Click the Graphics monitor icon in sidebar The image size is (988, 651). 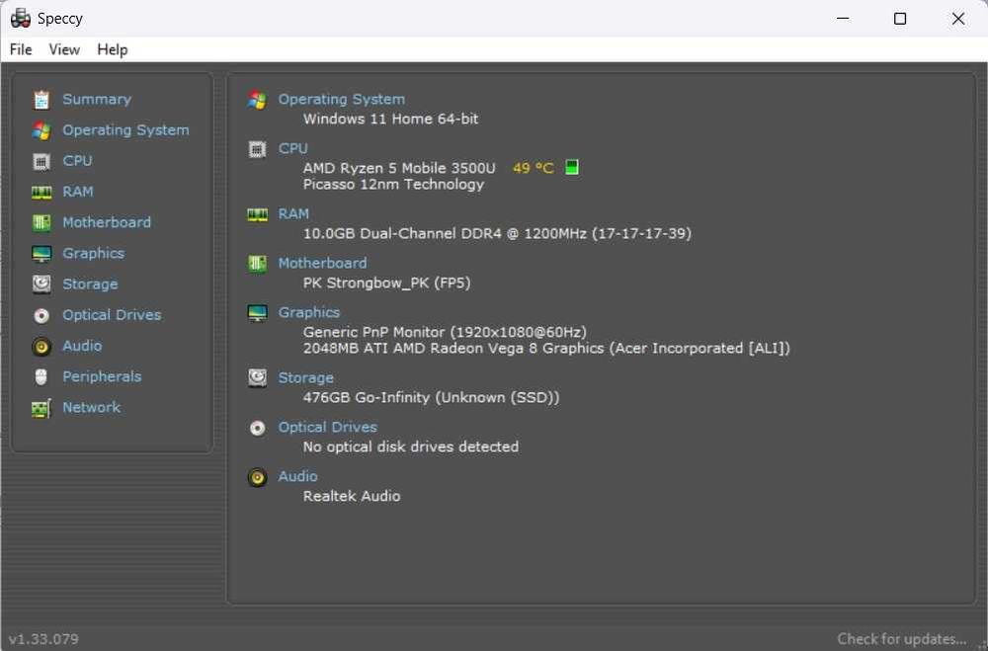tap(41, 253)
